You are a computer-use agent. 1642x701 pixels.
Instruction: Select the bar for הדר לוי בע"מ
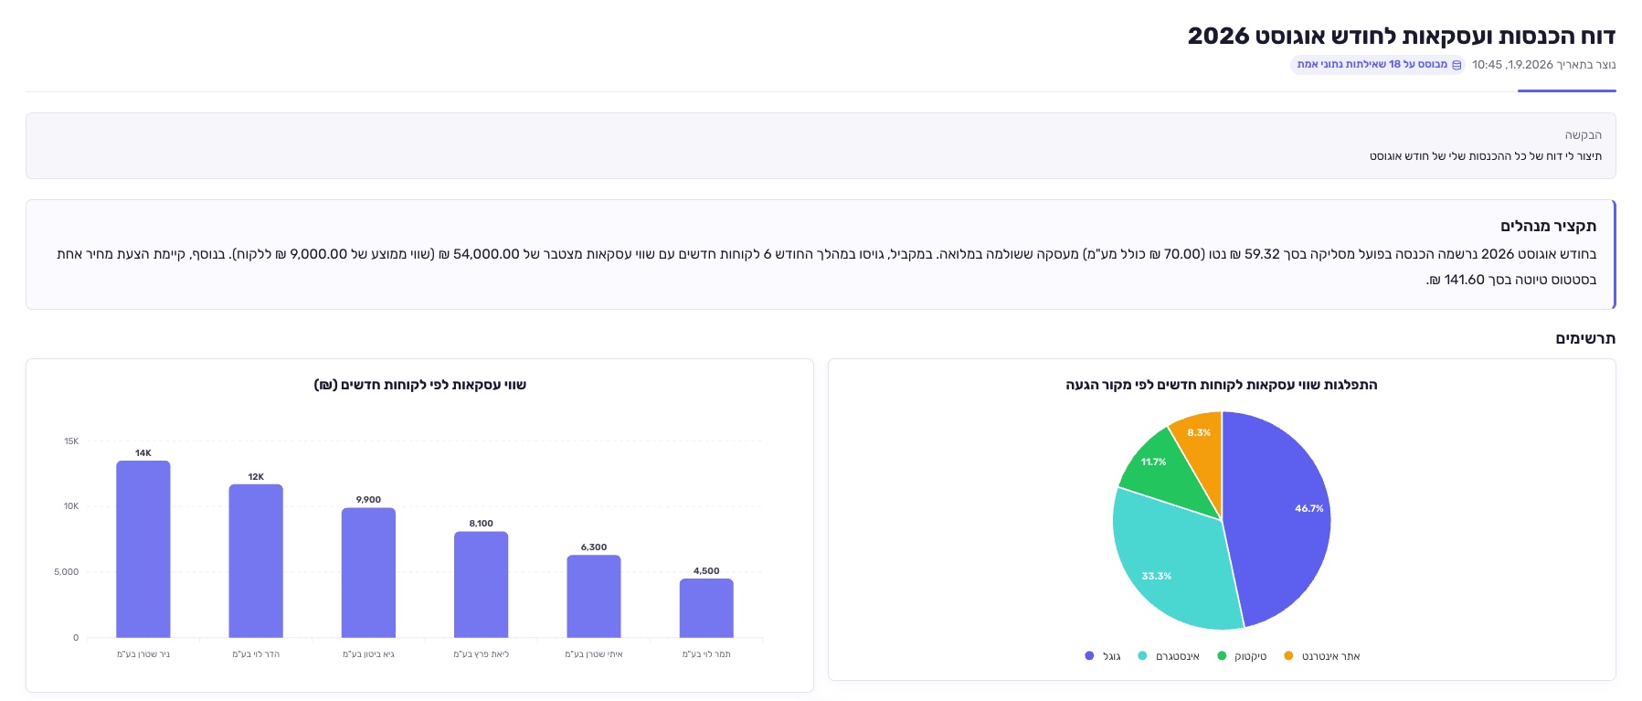click(x=256, y=561)
